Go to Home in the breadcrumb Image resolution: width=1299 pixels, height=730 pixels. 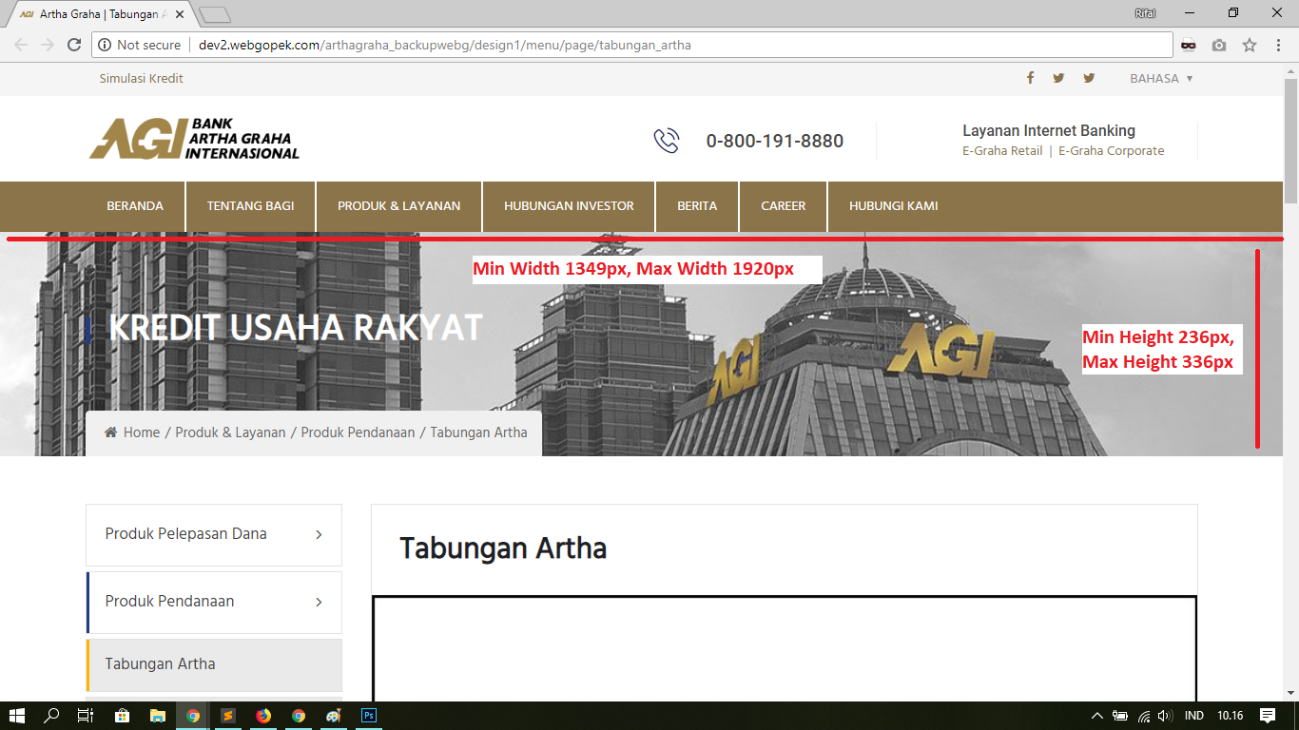click(142, 432)
